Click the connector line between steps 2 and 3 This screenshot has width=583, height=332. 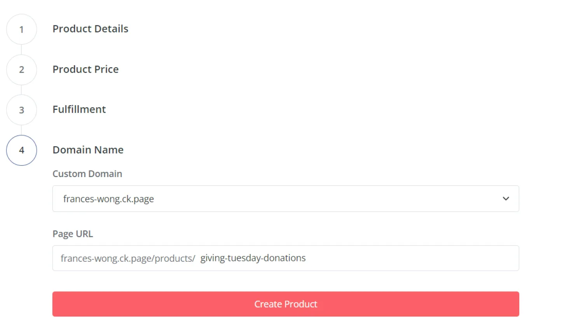point(21,90)
